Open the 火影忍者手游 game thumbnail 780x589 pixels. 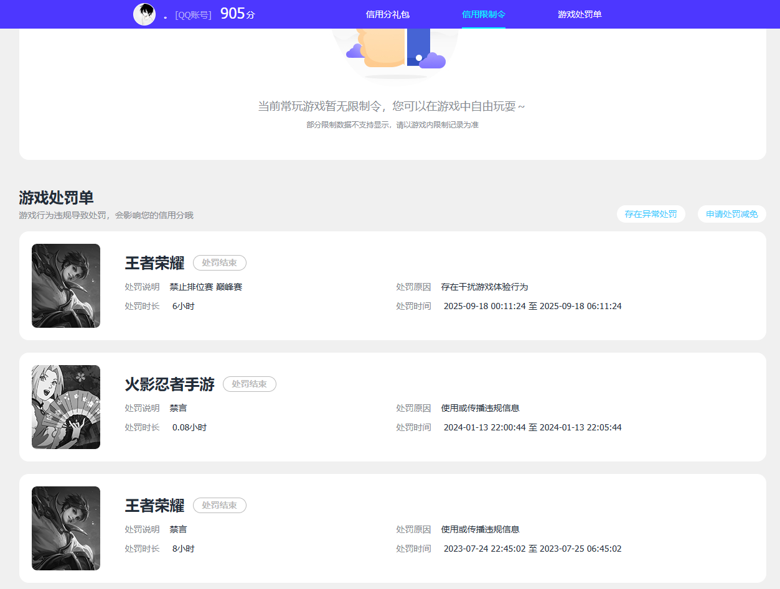coord(66,407)
